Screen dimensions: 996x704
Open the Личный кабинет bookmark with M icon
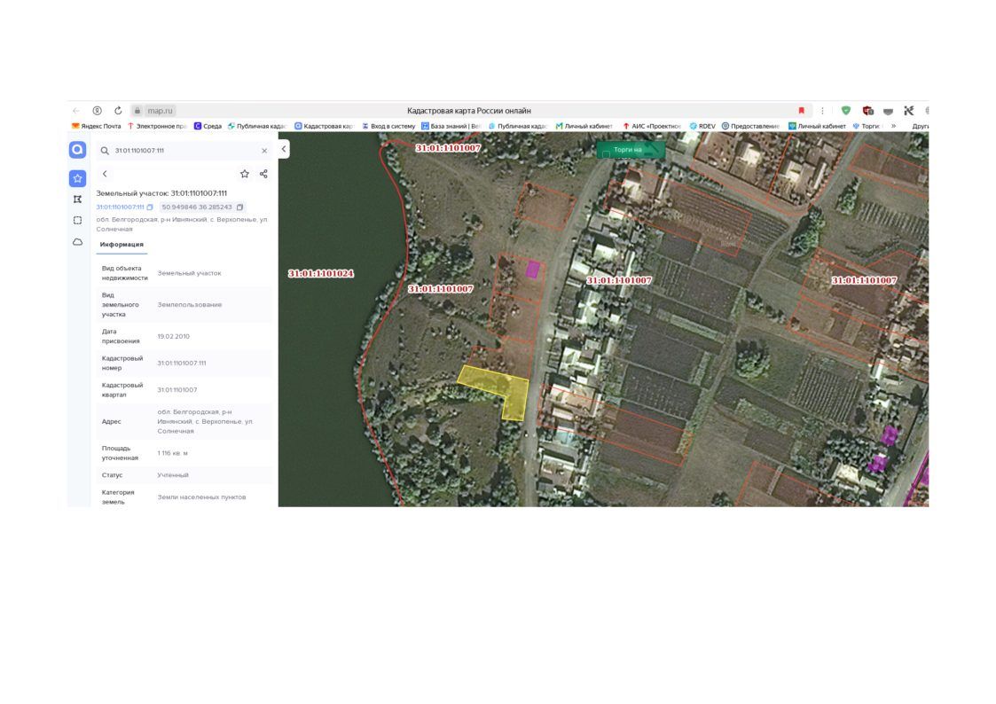(584, 126)
